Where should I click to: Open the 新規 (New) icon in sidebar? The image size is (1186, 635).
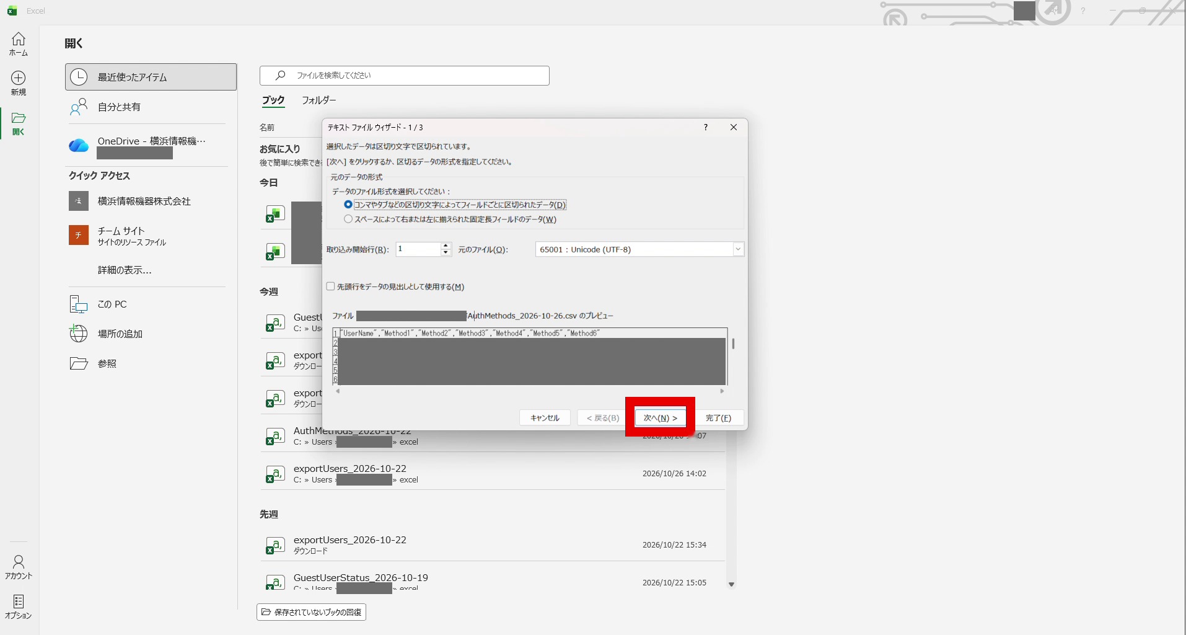point(19,83)
